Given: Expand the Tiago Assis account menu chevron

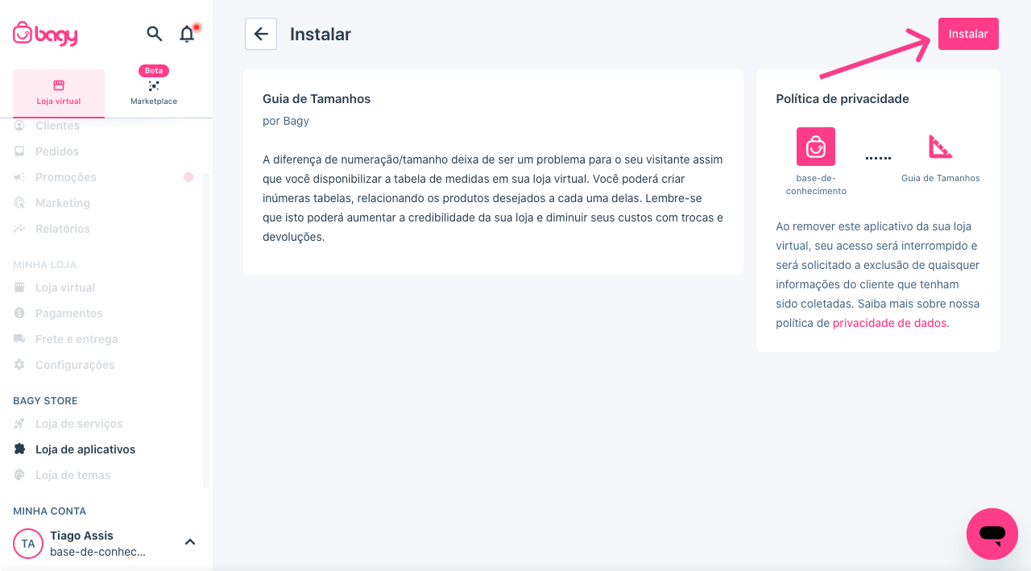Looking at the screenshot, I should 190,542.
